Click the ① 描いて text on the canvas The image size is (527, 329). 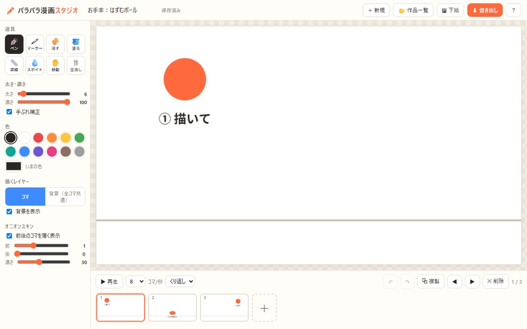coord(185,119)
